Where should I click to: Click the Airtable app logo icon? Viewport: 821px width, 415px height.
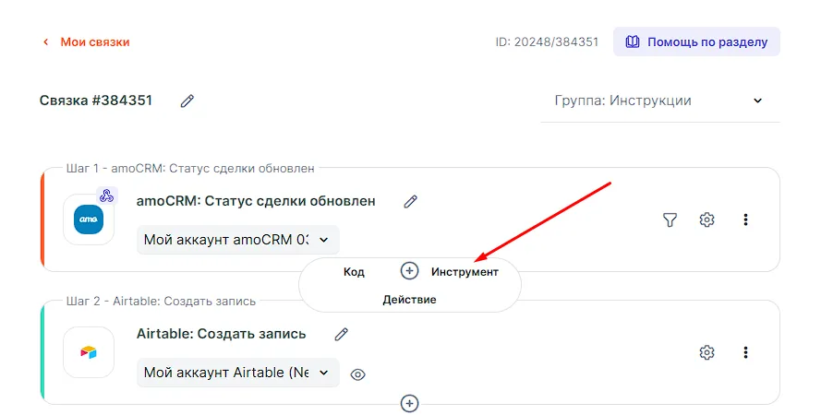click(89, 352)
